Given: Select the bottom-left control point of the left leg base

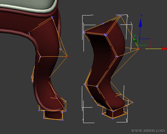Looking at the screenshot, I should point(44,118).
